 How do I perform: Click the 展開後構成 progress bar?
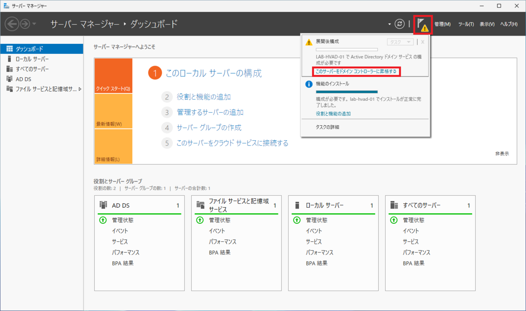click(x=347, y=49)
